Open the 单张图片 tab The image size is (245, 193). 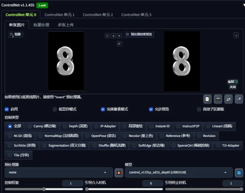click(x=17, y=25)
